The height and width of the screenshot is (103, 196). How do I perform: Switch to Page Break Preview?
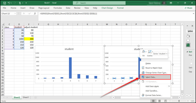(x=165, y=101)
